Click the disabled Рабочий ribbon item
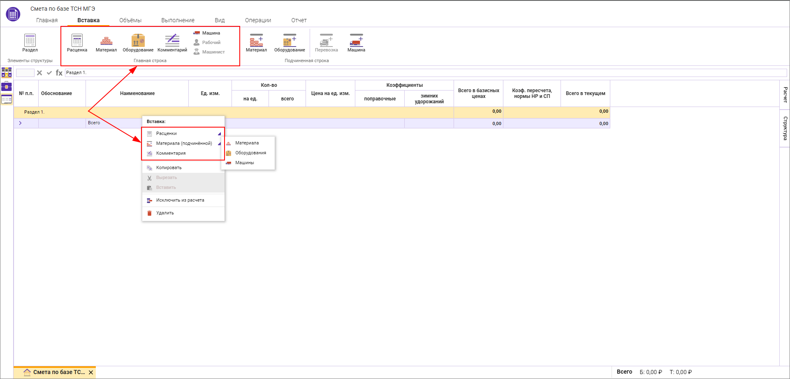Viewport: 790px width, 379px height. (x=207, y=42)
